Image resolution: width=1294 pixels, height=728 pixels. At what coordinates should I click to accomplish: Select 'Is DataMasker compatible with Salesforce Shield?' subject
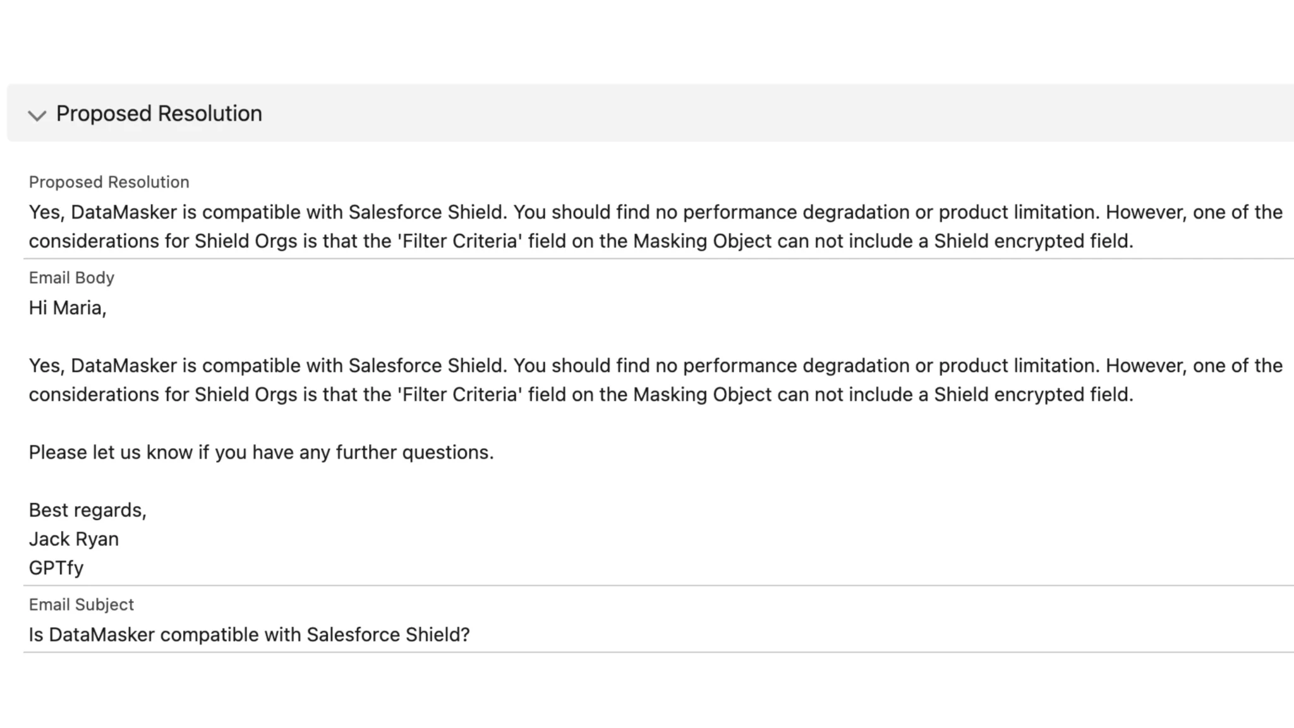(249, 634)
